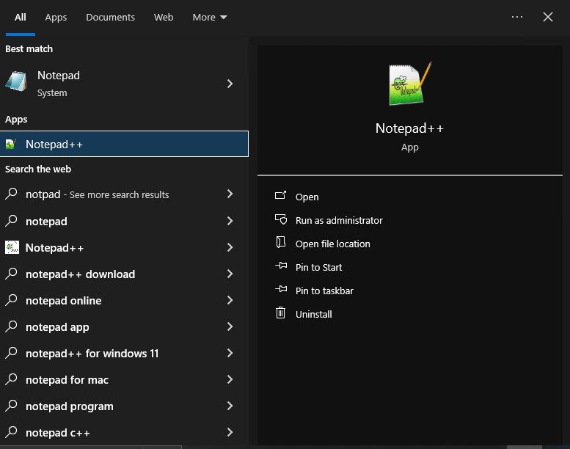Click the Pin to Start pin icon
The width and height of the screenshot is (570, 449).
pos(281,266)
